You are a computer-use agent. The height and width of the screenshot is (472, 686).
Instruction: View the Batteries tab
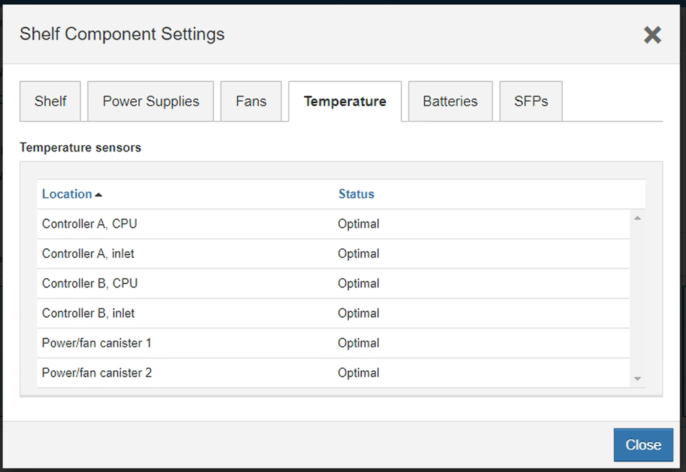(450, 101)
